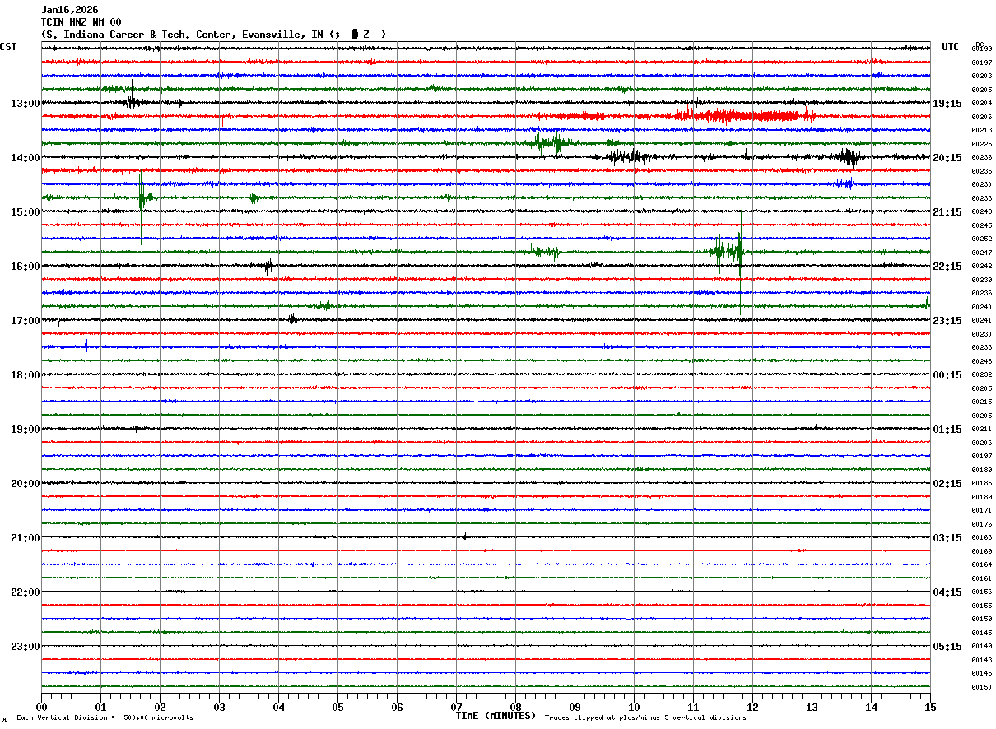The height and width of the screenshot is (729, 996).
Task: Click the UTC column header
Action: (951, 47)
